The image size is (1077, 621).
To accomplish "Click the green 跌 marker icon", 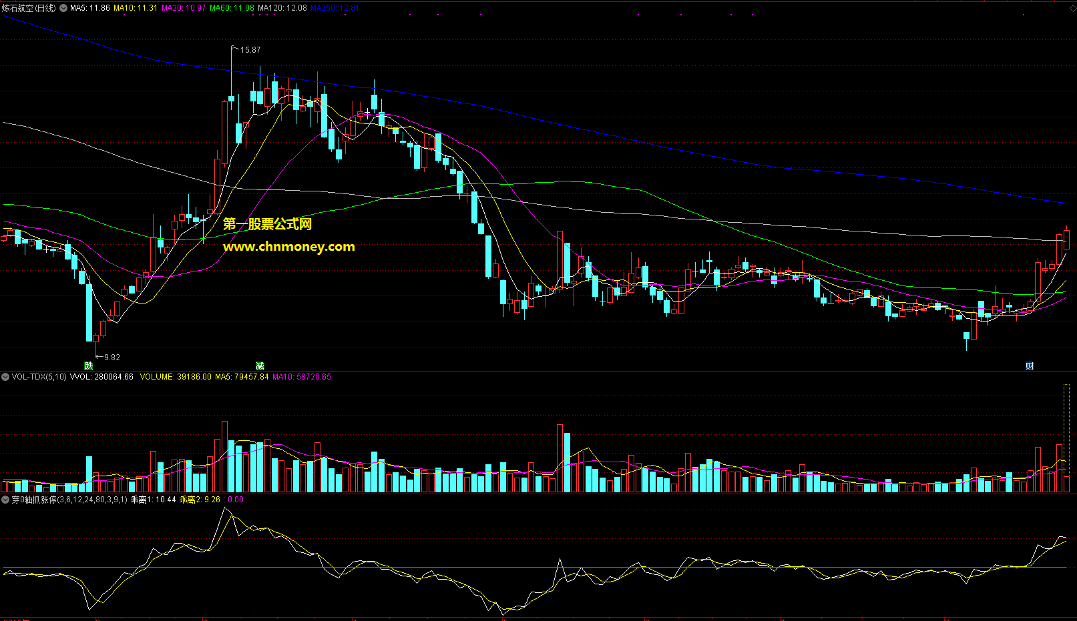I will [x=89, y=366].
